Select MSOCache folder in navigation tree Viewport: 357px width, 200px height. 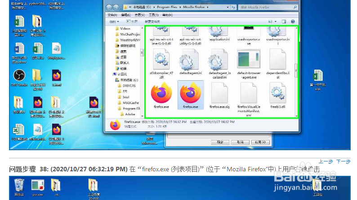coord(128,103)
